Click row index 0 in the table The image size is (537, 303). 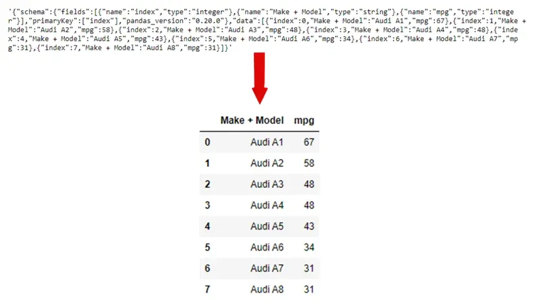207,143
